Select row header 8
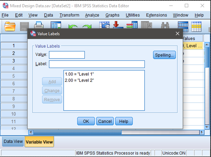This screenshot has height=157, width=211. click(x=14, y=99)
